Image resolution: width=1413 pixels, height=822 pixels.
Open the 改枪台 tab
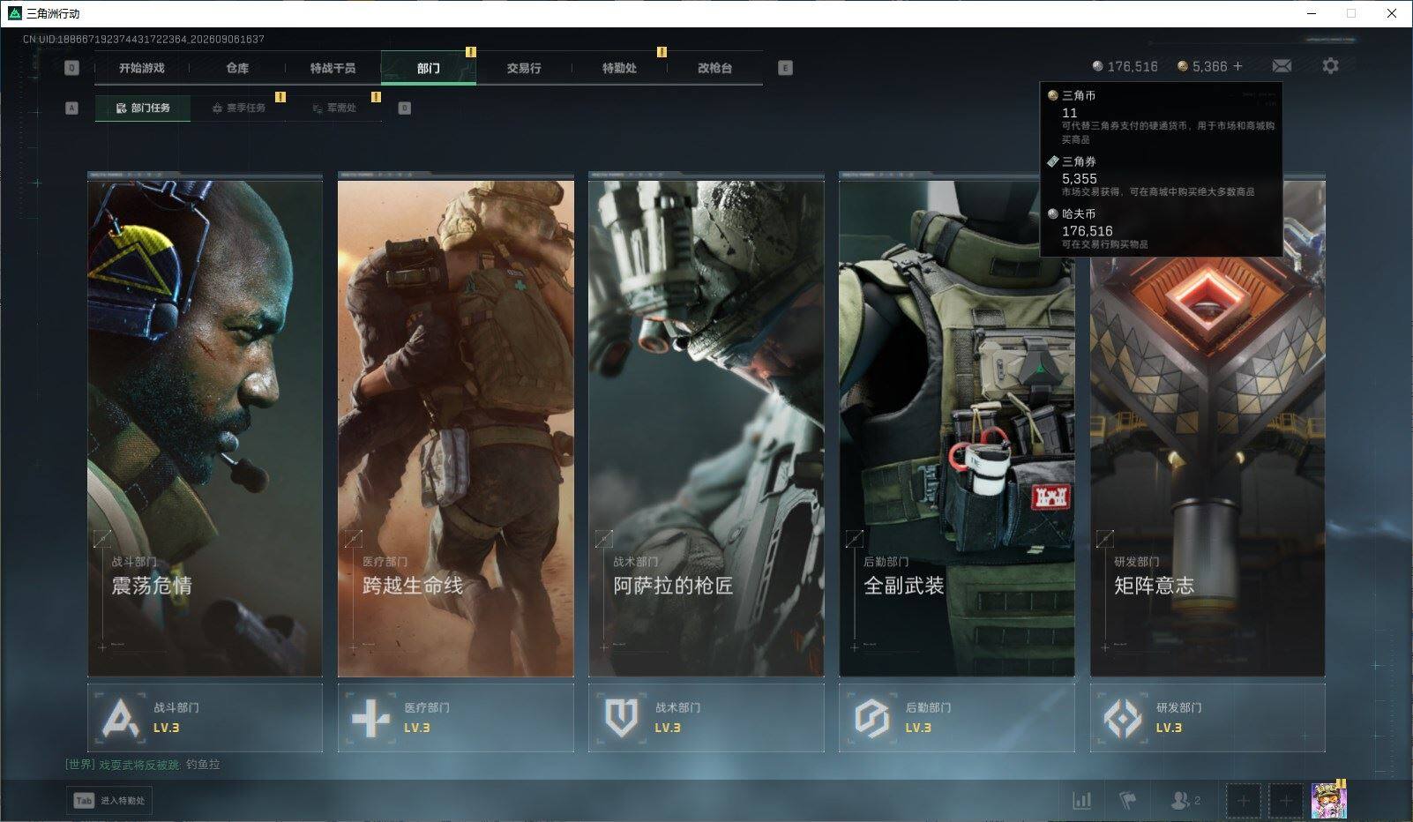714,68
